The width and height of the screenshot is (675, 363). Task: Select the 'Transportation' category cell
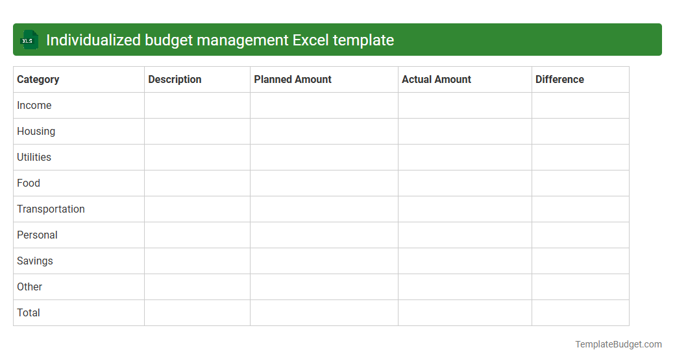tap(79, 209)
